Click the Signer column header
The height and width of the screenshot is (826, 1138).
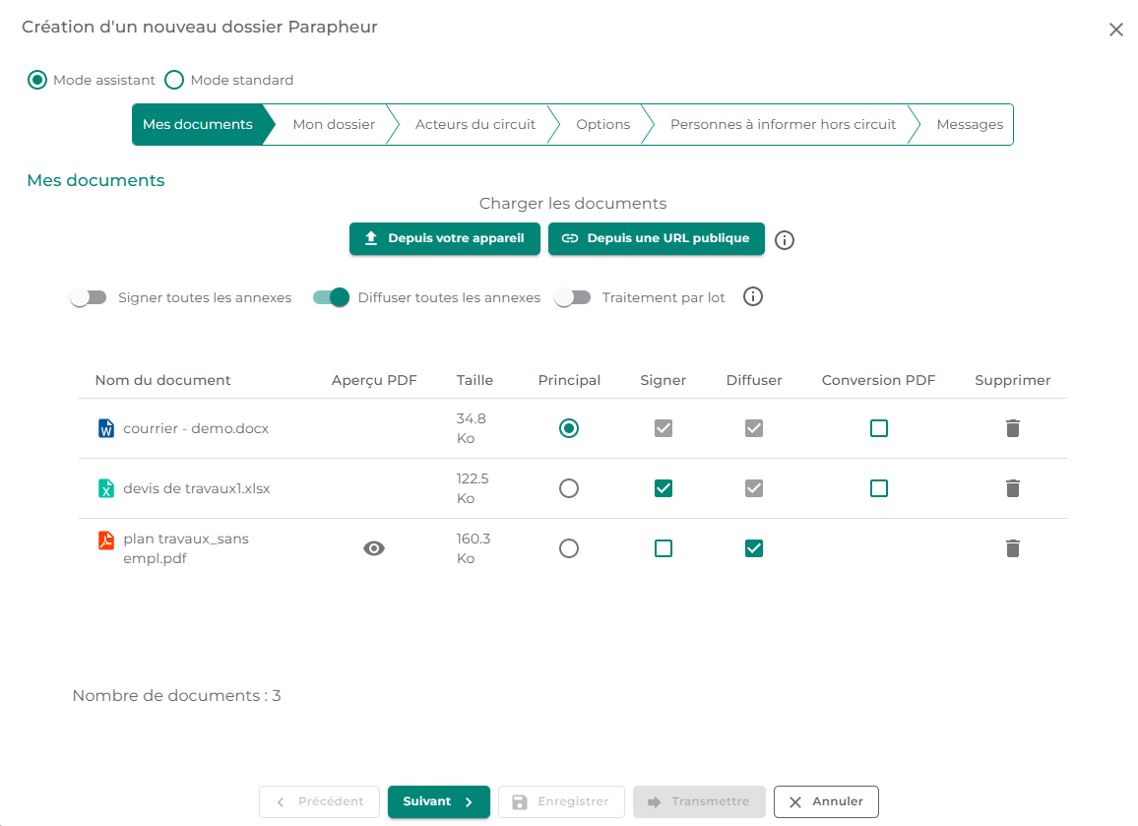click(x=663, y=380)
